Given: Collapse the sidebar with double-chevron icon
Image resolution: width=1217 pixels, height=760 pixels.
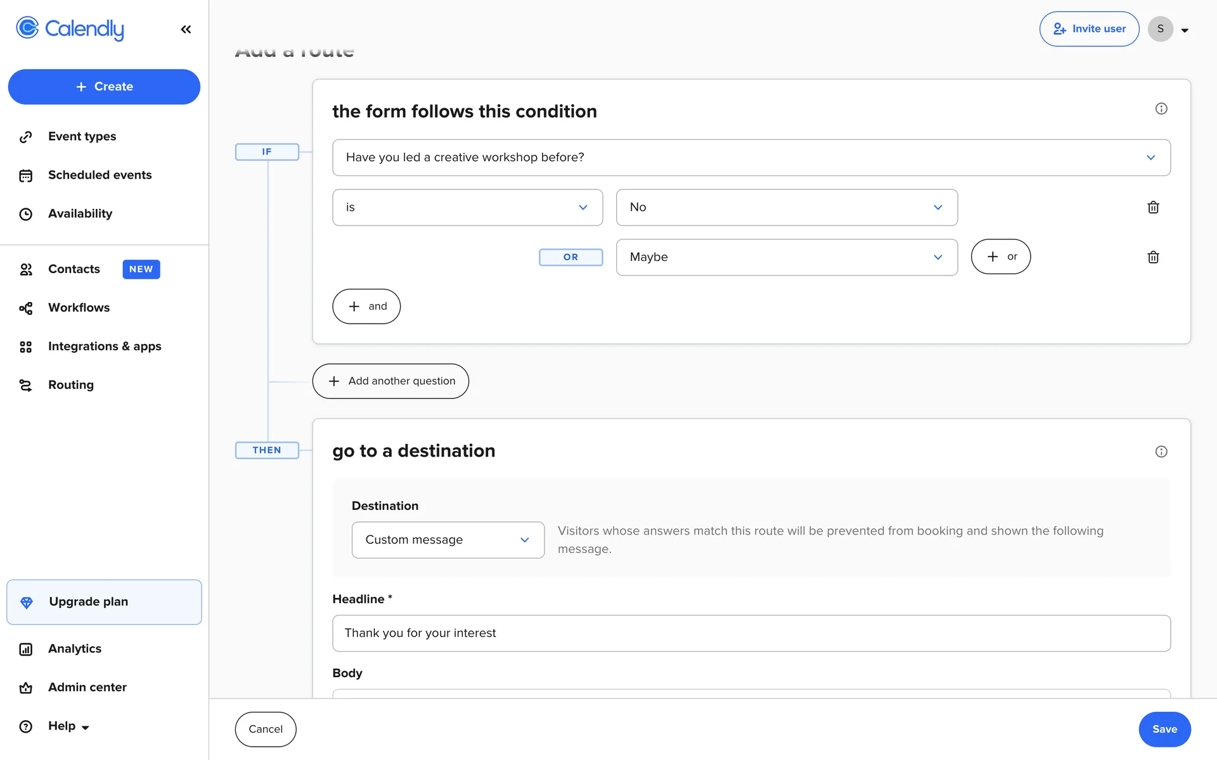Looking at the screenshot, I should coord(186,29).
